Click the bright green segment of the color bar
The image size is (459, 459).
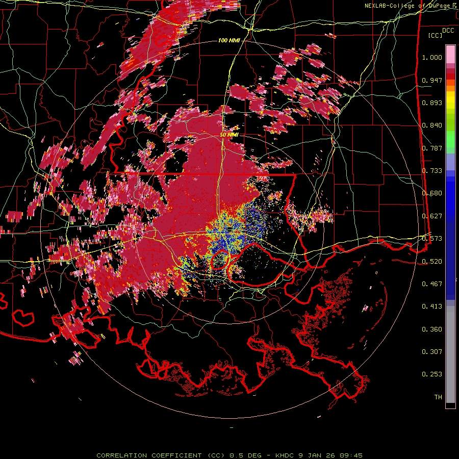(450, 139)
